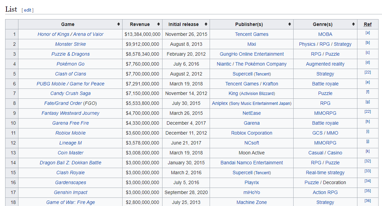Image resolution: width=382 pixels, height=206 pixels.
Task: Open the Real-time strategy genre link
Action: pos(325,173)
